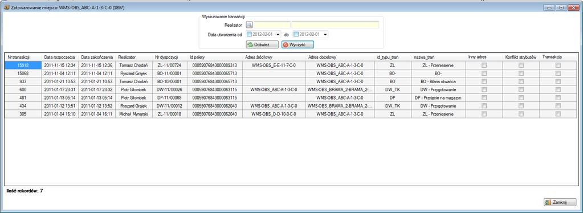Image resolution: width=583 pixels, height=213 pixels.
Task: Click the Realizator lookup magnifier icon
Action: [250, 25]
